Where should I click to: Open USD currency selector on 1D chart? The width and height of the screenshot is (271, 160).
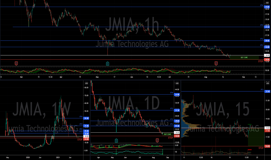177,83
